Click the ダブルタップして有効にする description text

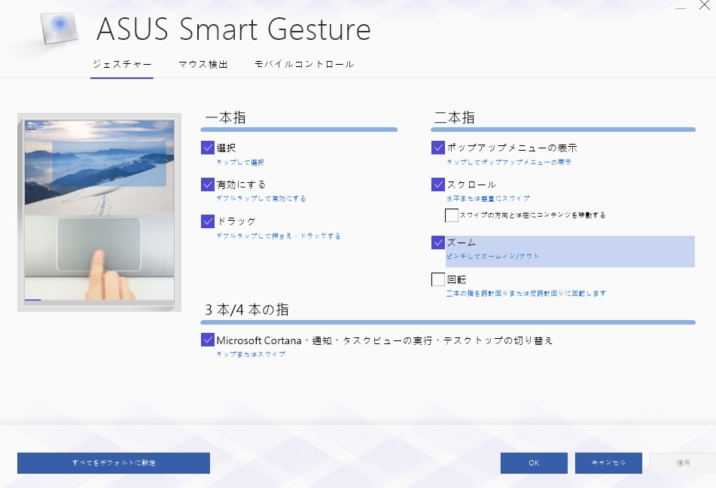click(261, 198)
